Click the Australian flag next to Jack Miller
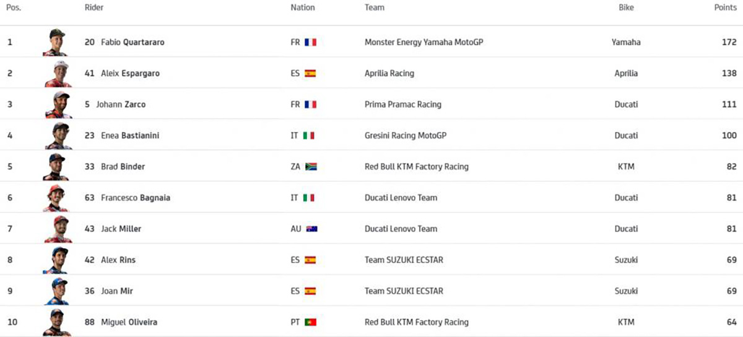This screenshot has height=337, width=743. tap(311, 229)
